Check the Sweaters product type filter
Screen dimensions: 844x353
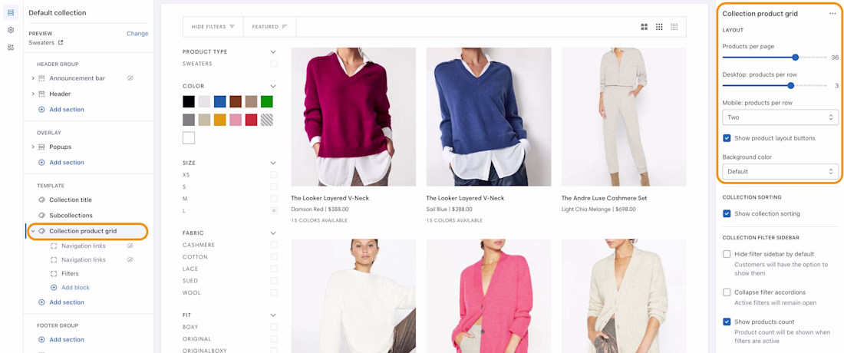[274, 64]
